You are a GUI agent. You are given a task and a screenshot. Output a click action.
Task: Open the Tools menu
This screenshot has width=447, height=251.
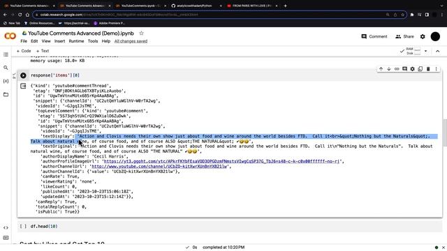pyautogui.click(x=93, y=41)
